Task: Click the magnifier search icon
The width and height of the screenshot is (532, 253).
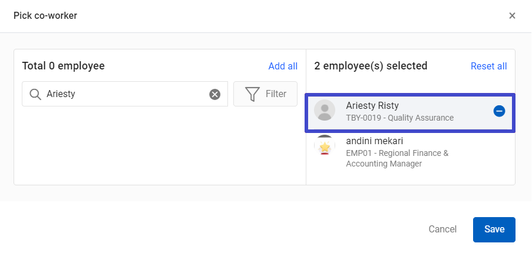Action: pyautogui.click(x=35, y=94)
